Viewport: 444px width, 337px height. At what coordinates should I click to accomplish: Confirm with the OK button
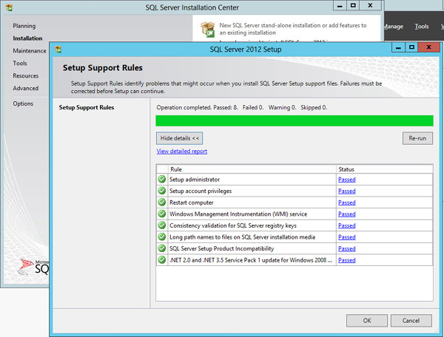click(x=367, y=321)
